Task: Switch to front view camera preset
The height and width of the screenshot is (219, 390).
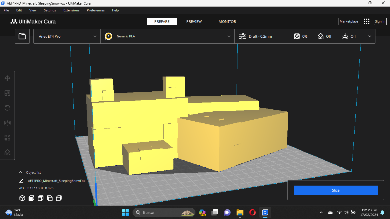Action: [x=31, y=198]
